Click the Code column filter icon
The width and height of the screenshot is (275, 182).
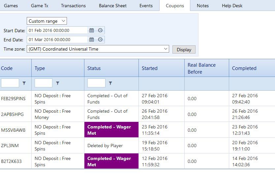click(24, 83)
